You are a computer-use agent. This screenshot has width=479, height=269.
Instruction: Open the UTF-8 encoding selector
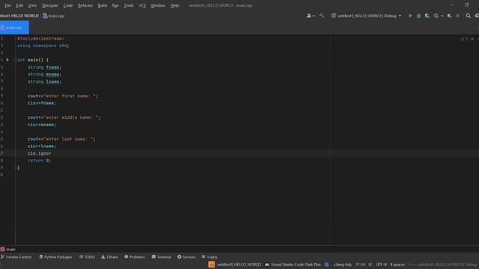pyautogui.click(x=381, y=265)
